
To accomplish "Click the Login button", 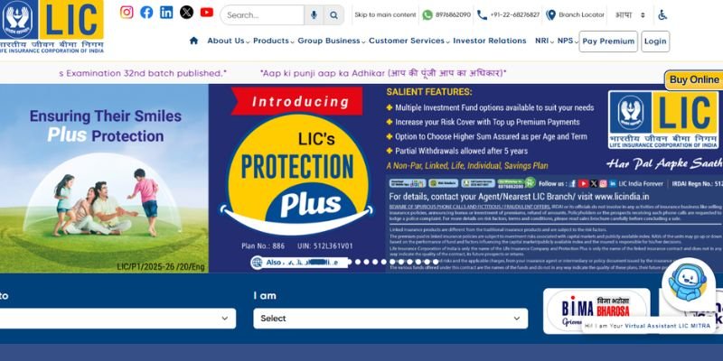I will coord(655,42).
